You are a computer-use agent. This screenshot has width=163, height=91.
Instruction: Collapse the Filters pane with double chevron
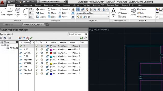click(x=17, y=42)
